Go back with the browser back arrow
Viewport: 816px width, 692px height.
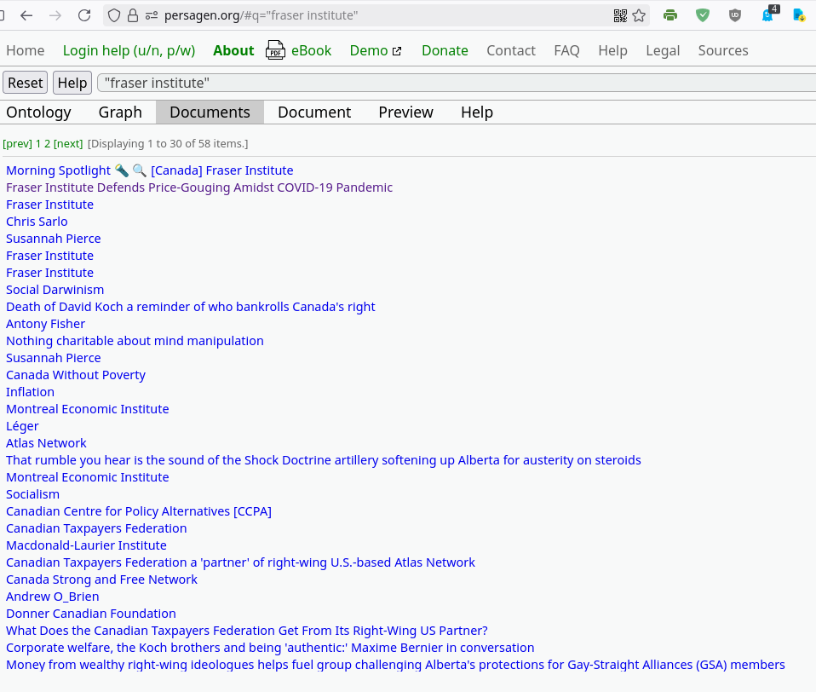[x=26, y=15]
